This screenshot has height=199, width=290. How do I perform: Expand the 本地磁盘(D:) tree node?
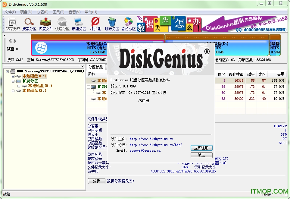[19, 86]
